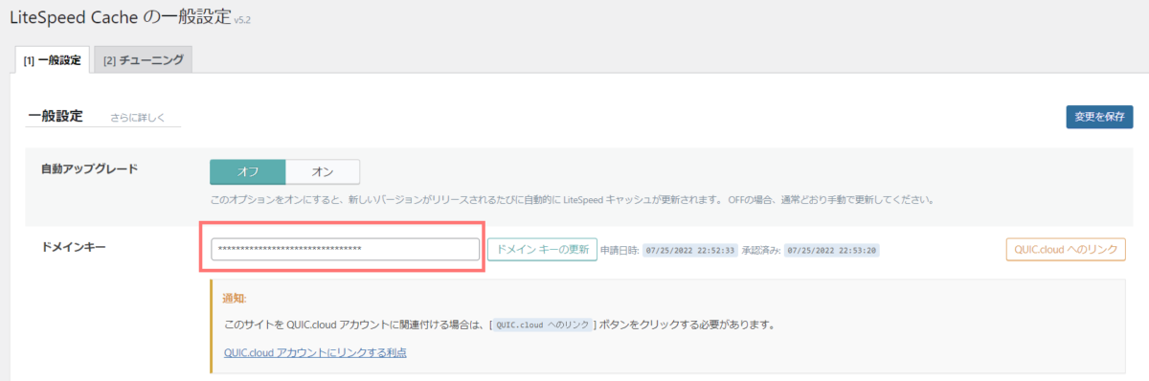1149x381 pixels.
Task: Click the さらに詳しく link
Action: point(138,118)
